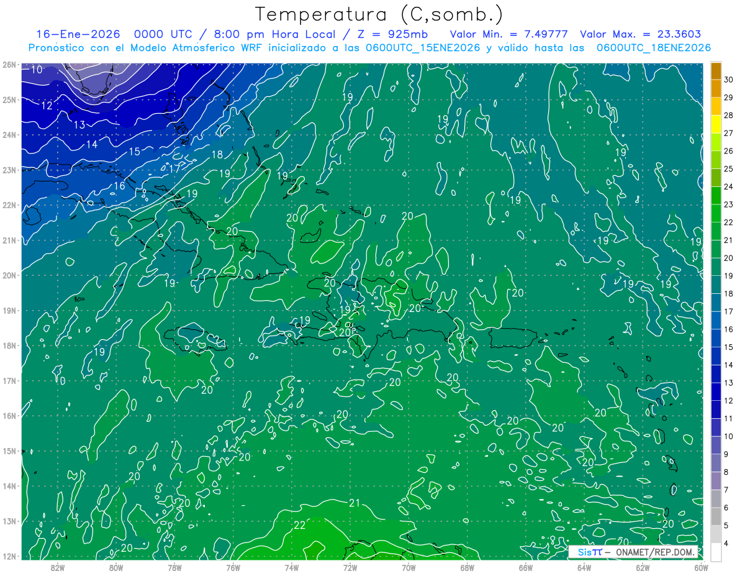The image size is (745, 576).
Task: Click the map contour label '18'
Action: click(217, 155)
